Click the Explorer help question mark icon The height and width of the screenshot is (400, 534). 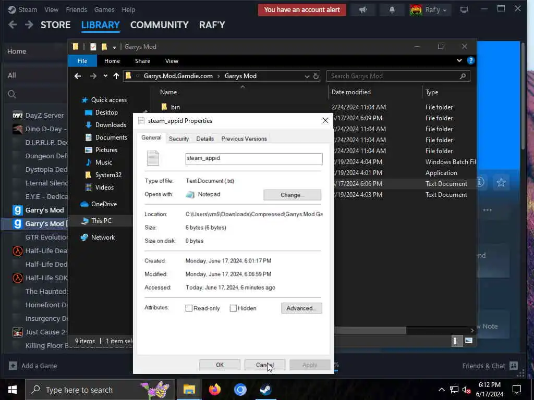(471, 60)
